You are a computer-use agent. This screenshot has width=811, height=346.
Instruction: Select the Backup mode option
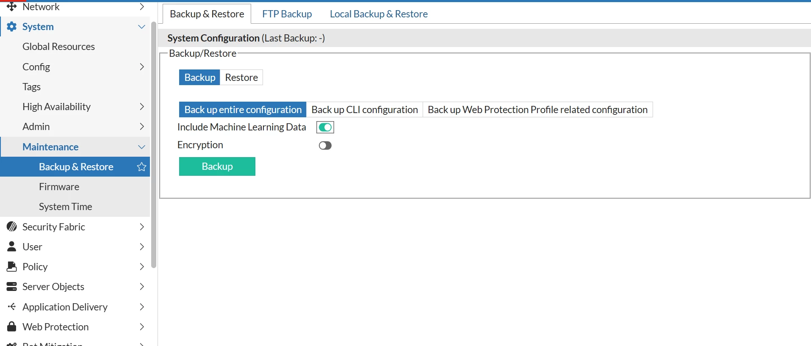click(199, 78)
